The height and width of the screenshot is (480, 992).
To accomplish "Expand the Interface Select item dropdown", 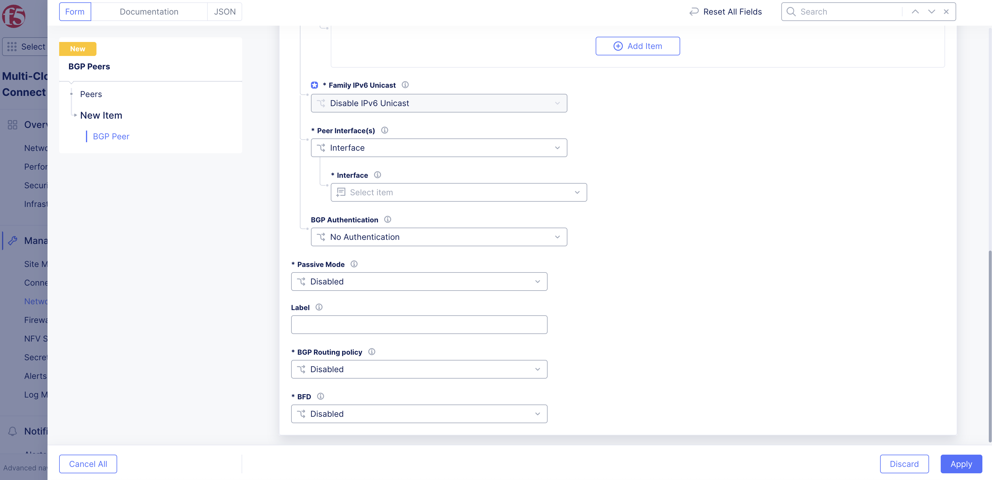I will 458,192.
